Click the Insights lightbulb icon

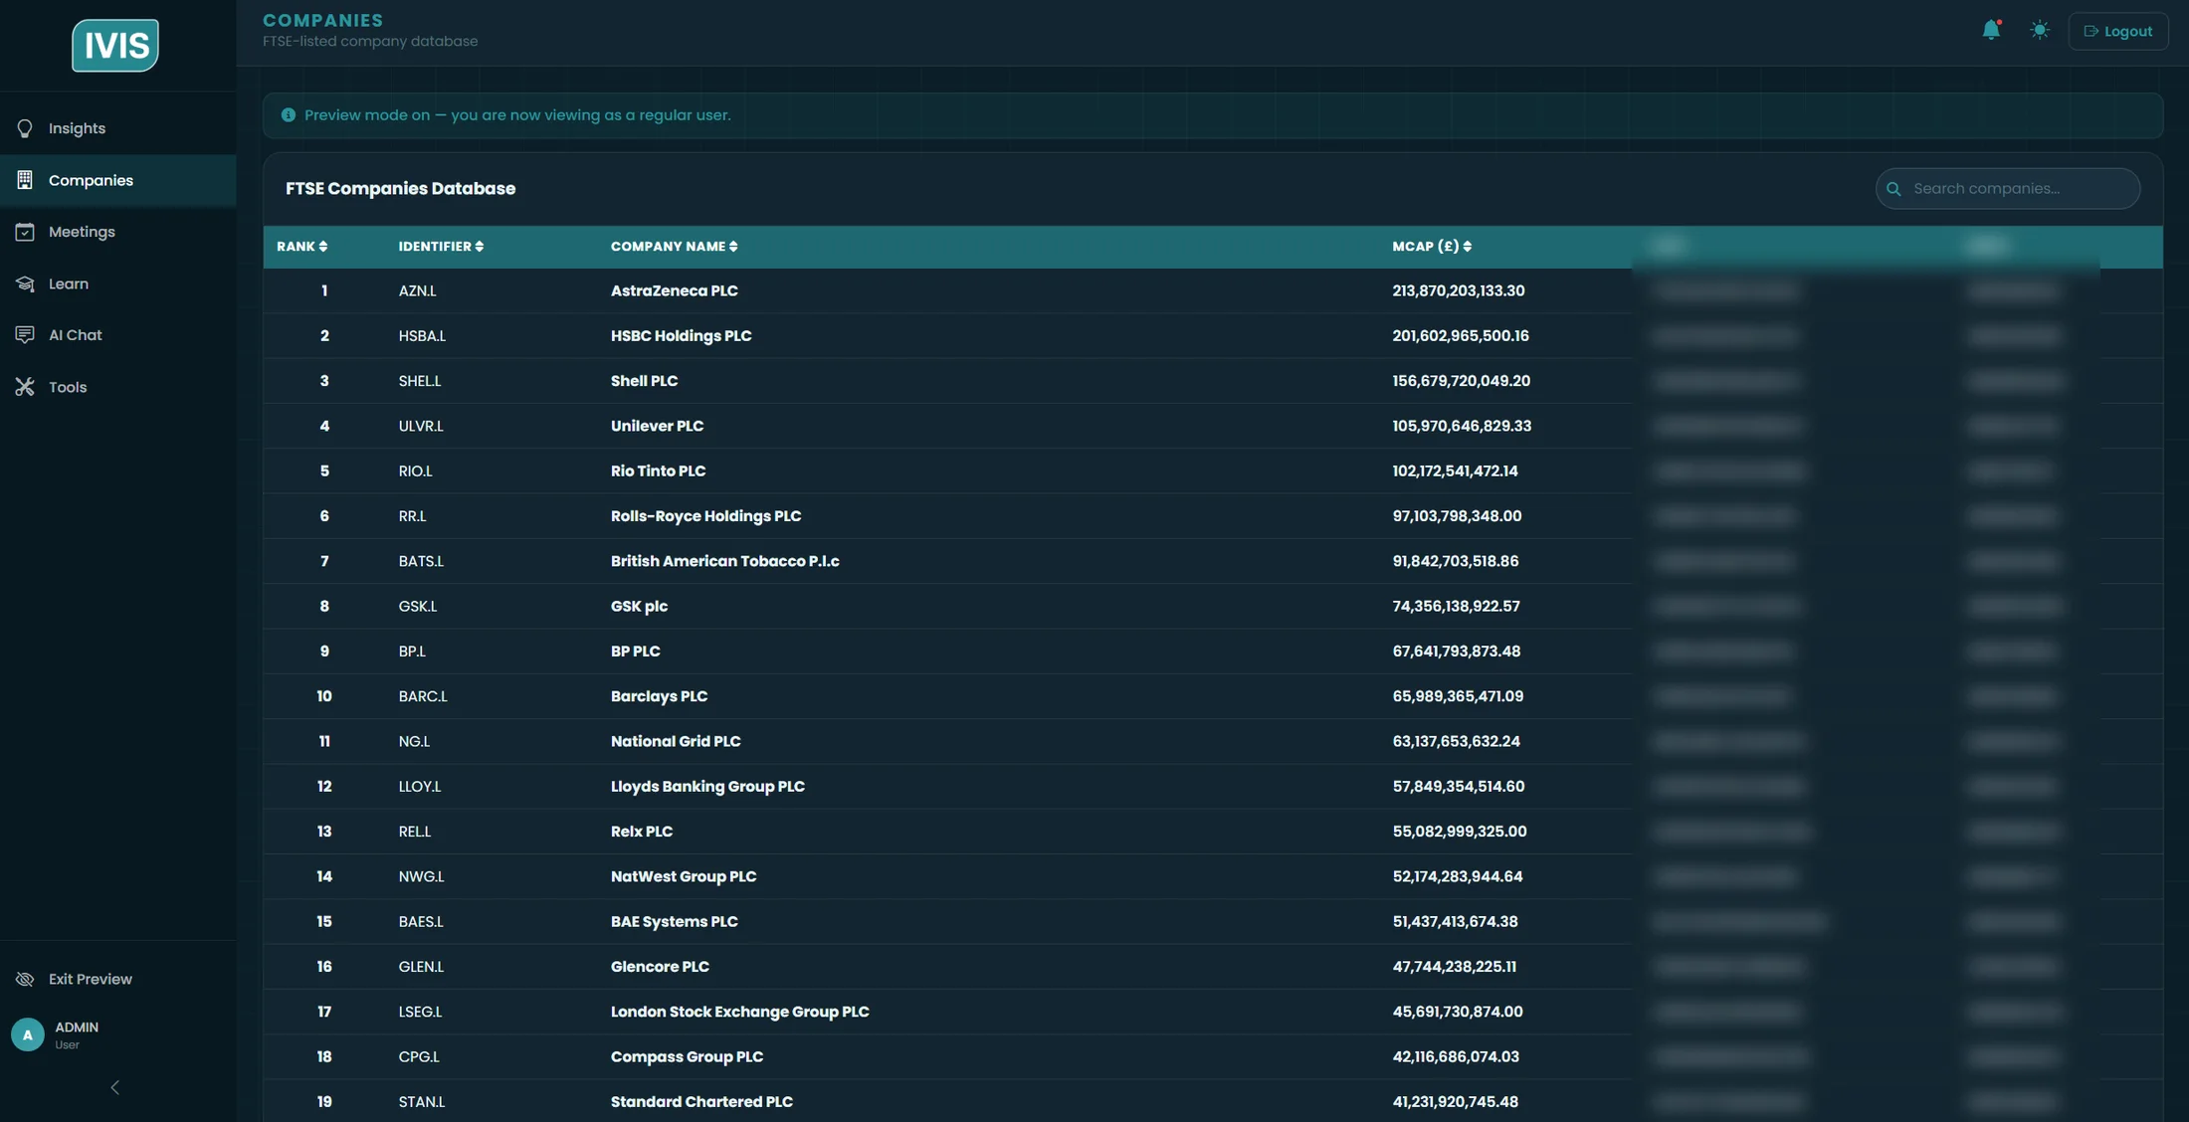tap(25, 128)
